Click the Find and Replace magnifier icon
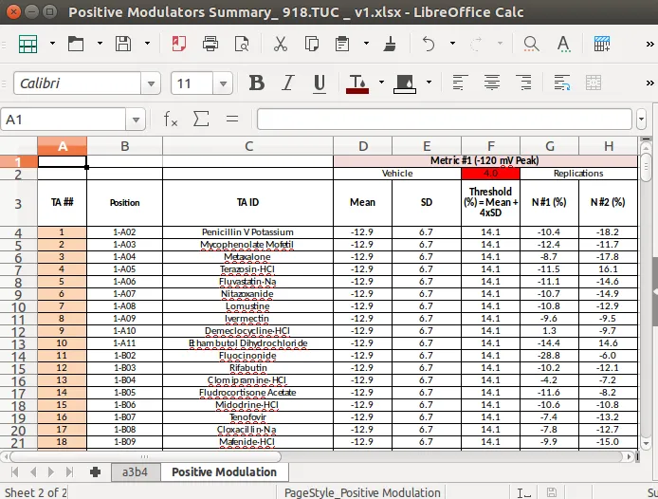This screenshot has width=658, height=499. point(531,44)
